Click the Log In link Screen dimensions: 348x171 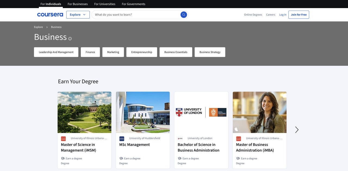(283, 15)
